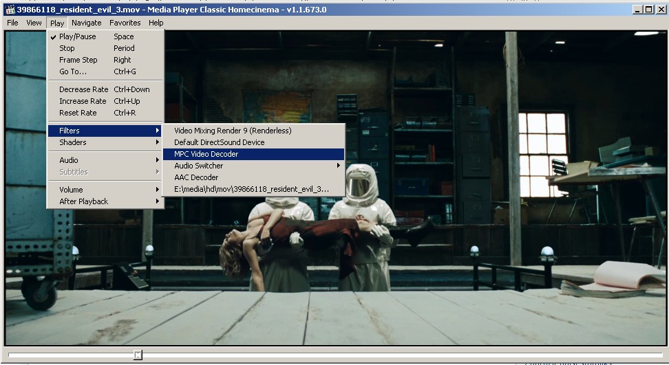669x365 pixels.
Task: Choose Go To... menu entry
Action: coord(105,71)
